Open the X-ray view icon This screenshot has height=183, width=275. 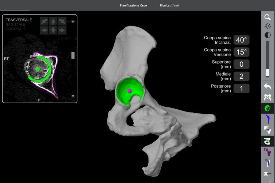pos(267,174)
